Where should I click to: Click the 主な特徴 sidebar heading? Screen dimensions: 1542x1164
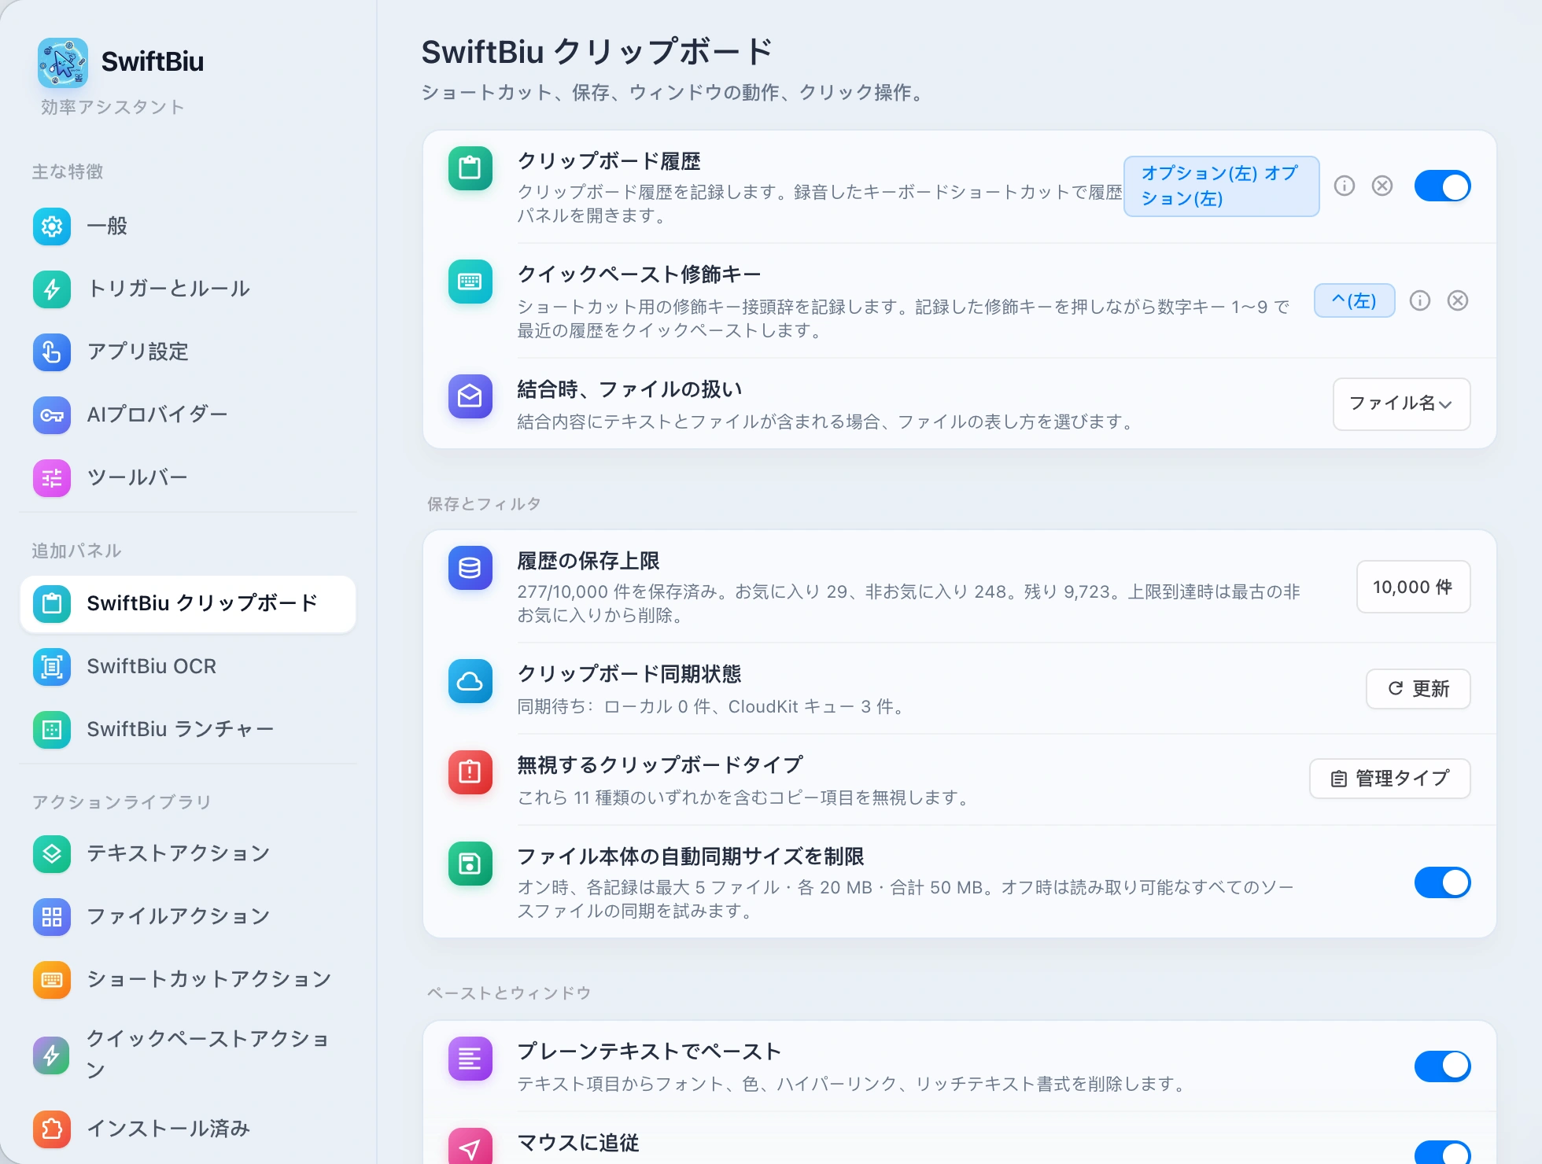[x=68, y=171]
